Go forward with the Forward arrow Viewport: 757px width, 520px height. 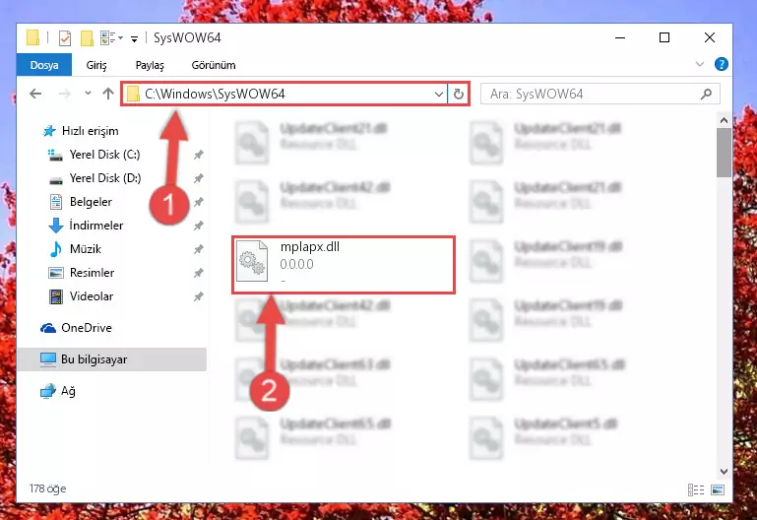click(64, 94)
